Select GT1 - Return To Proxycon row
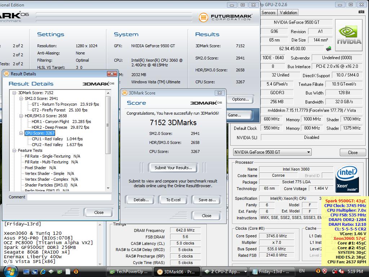This screenshot has height=277, width=369. coord(65,104)
